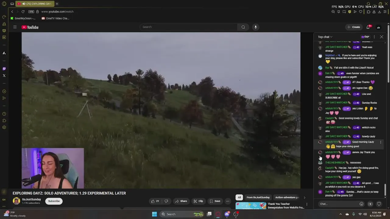390x219 pixels.
Task: Select the All filter chip
Action: coord(239,197)
